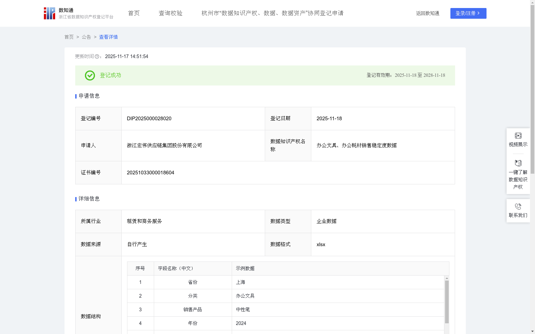The image size is (535, 334).
Task: Click the up arrow on the table scrollbar
Action: coord(447,278)
